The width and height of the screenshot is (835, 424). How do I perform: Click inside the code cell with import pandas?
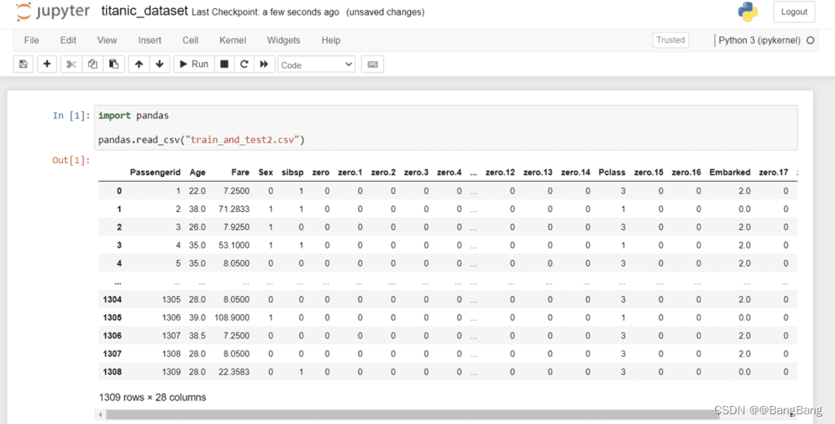coord(446,127)
